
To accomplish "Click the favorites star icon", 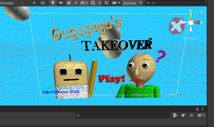I will (192, 115).
